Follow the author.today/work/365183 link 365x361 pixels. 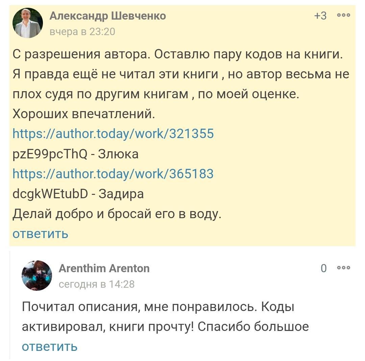113,174
